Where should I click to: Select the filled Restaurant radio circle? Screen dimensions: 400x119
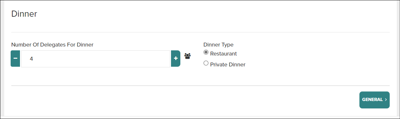(x=206, y=53)
